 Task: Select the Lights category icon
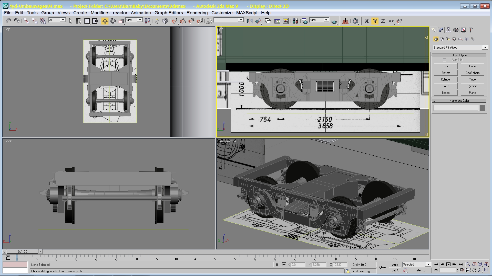pos(448,39)
